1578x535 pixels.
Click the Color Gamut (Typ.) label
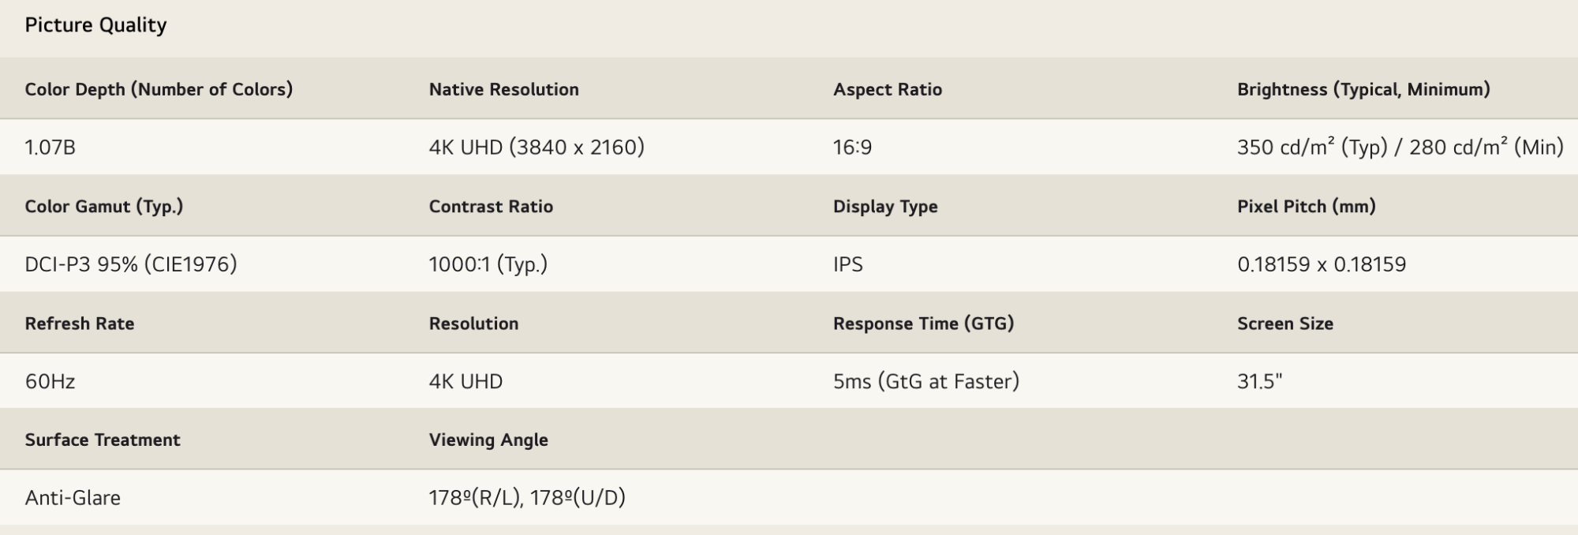(x=103, y=206)
